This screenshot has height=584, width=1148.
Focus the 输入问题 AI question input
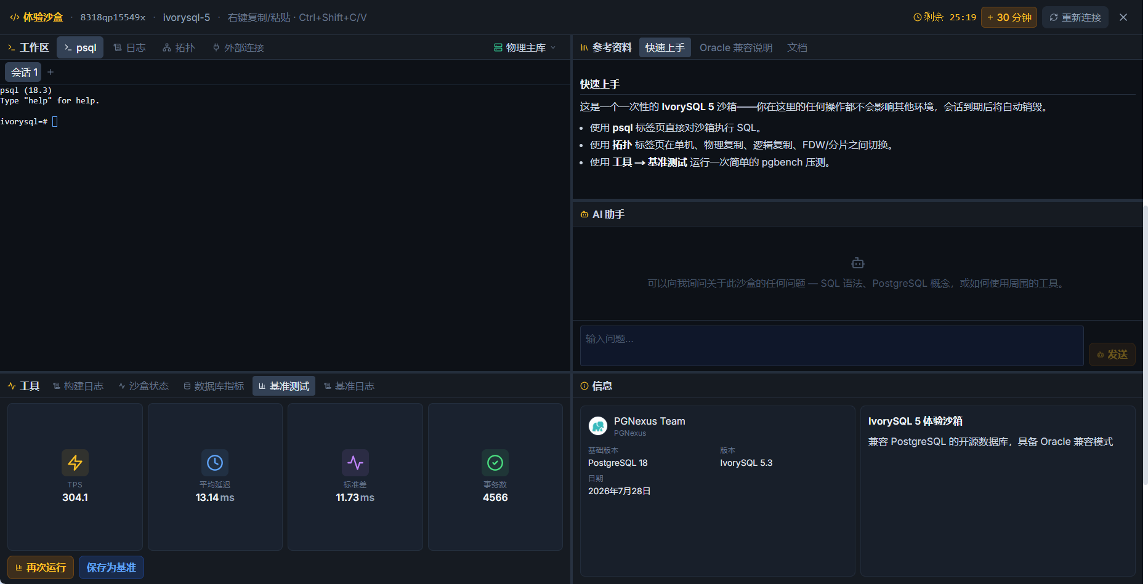click(831, 346)
